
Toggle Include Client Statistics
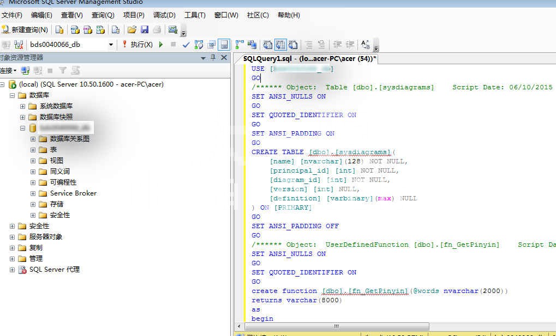click(x=252, y=45)
